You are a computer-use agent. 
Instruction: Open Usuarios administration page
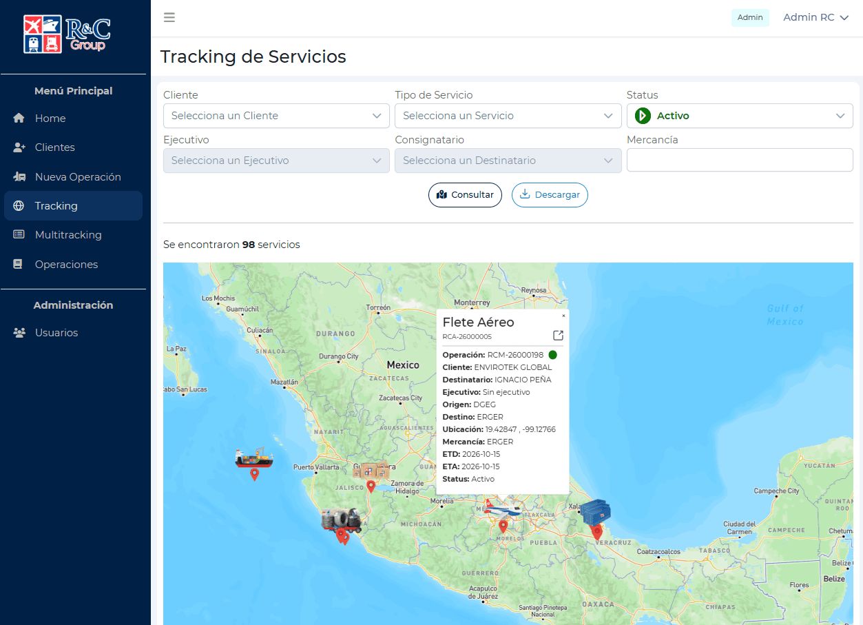(73, 333)
